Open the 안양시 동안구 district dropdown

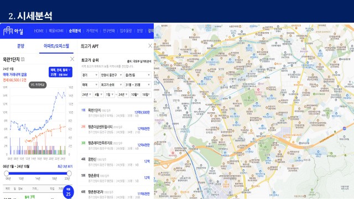(x=112, y=75)
